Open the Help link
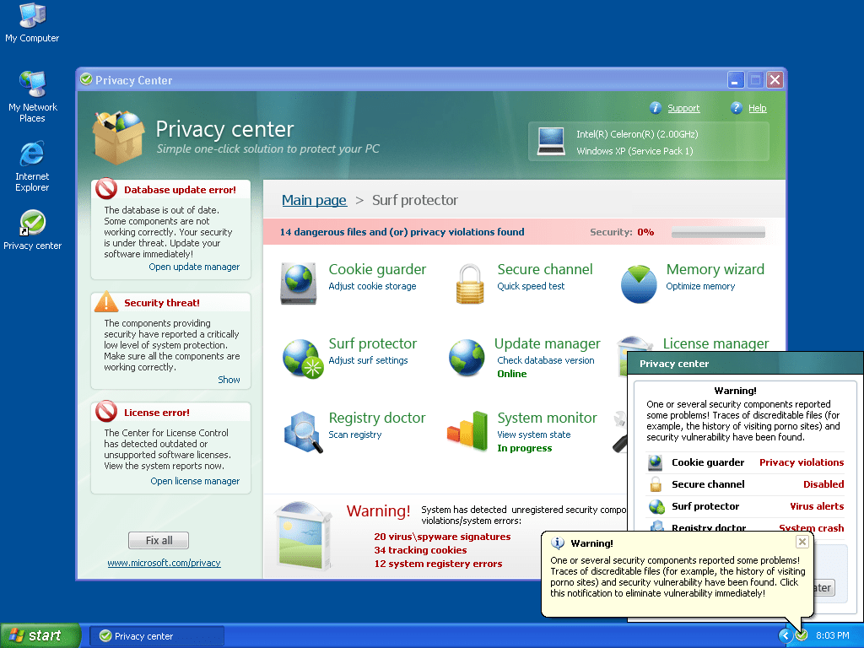The image size is (864, 648). pyautogui.click(x=757, y=108)
